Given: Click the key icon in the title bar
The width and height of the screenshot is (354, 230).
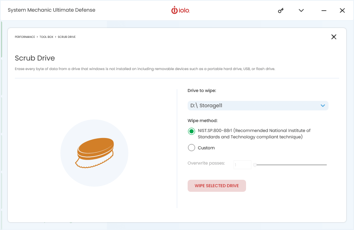Looking at the screenshot, I should [280, 11].
